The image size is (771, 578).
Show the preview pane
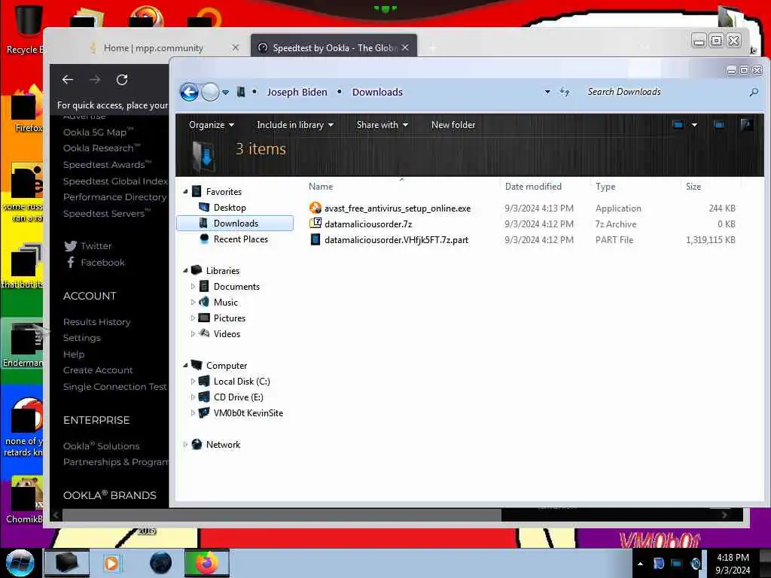(x=719, y=125)
